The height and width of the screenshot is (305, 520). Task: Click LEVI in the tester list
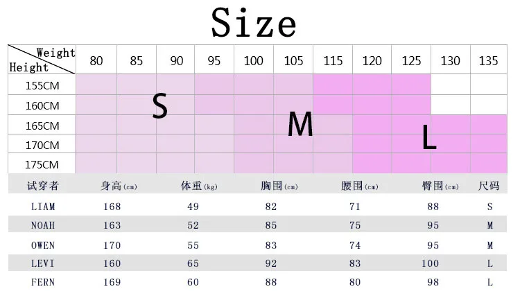click(x=43, y=263)
